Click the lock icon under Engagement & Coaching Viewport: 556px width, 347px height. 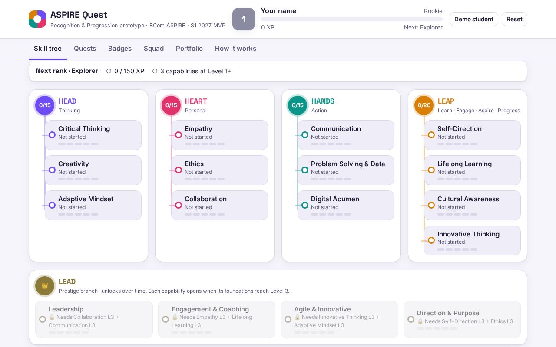(x=175, y=317)
